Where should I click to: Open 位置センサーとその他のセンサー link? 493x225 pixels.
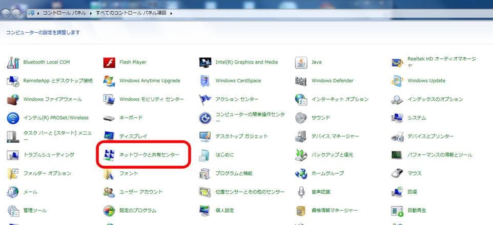(250, 192)
